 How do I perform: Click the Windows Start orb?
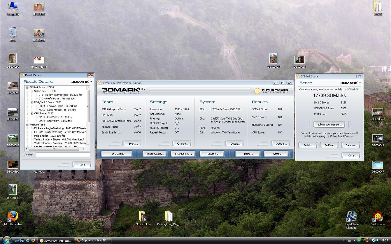click(6, 240)
